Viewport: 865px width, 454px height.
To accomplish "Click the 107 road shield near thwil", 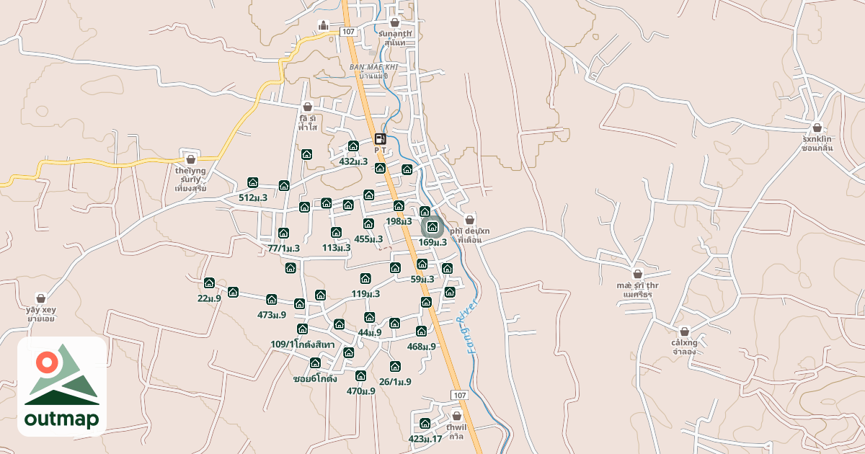I will click(460, 396).
